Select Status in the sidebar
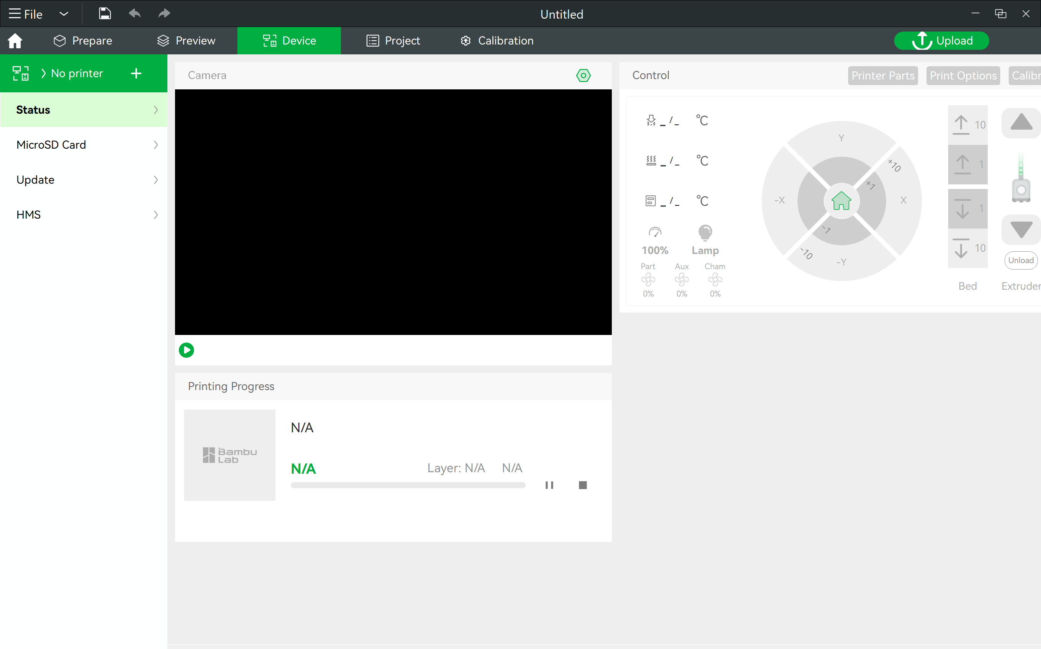 [84, 110]
